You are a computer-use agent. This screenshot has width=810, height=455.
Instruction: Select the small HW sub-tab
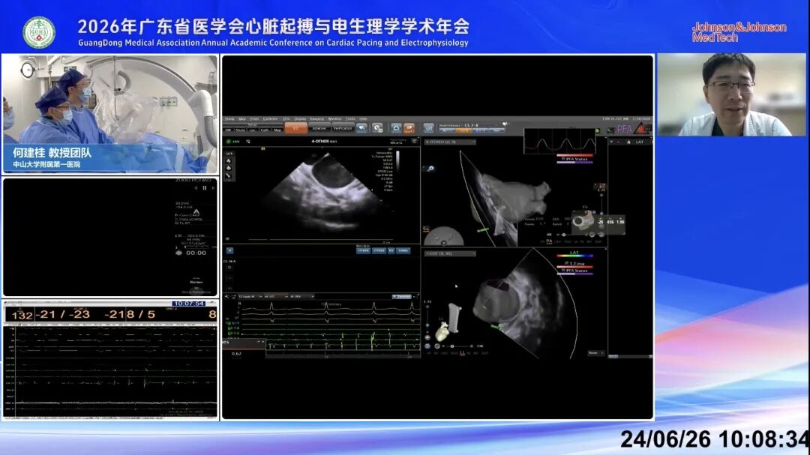pyautogui.click(x=228, y=130)
